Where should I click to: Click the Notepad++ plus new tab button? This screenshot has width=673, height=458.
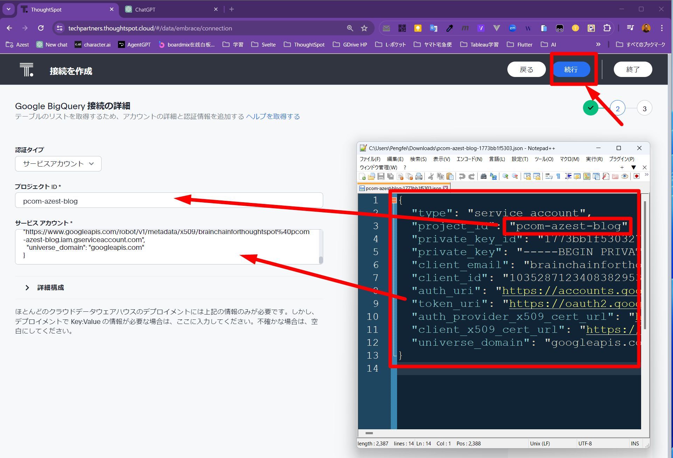(622, 167)
